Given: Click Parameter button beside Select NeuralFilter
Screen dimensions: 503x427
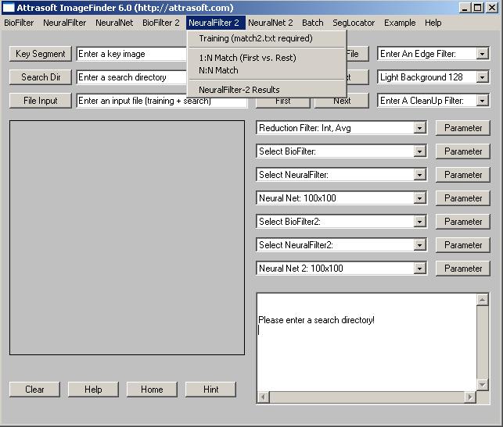Looking at the screenshot, I should (463, 175).
